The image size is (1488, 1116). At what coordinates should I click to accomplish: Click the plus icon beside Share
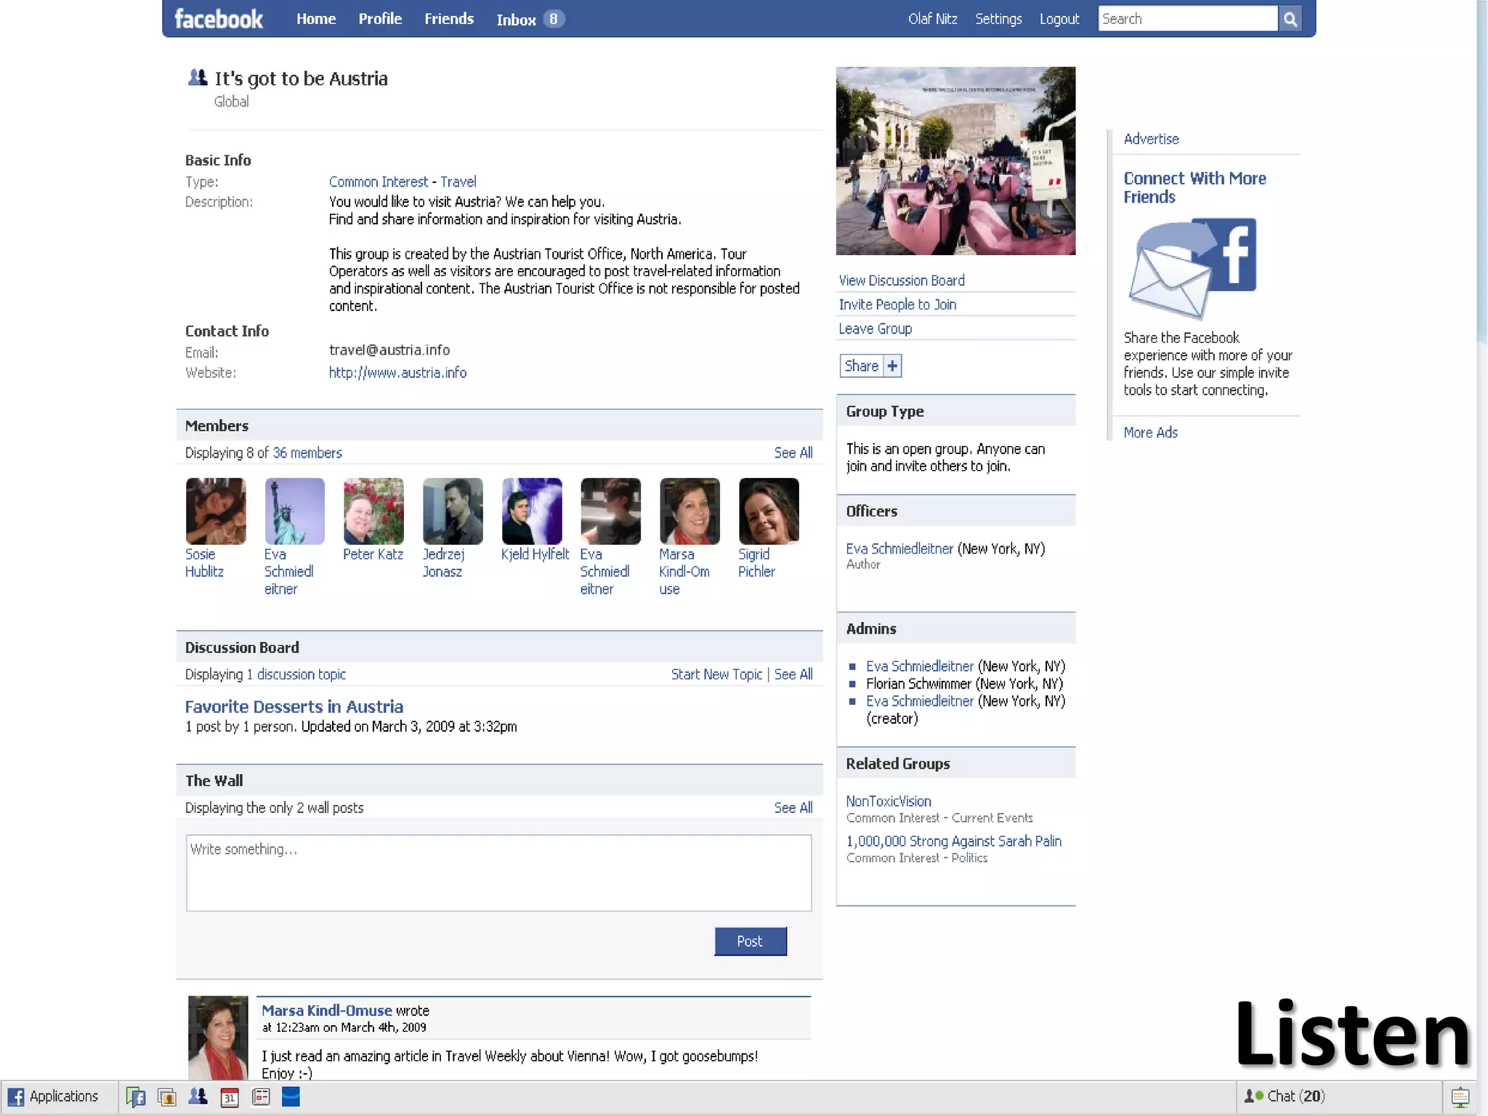[x=892, y=366]
